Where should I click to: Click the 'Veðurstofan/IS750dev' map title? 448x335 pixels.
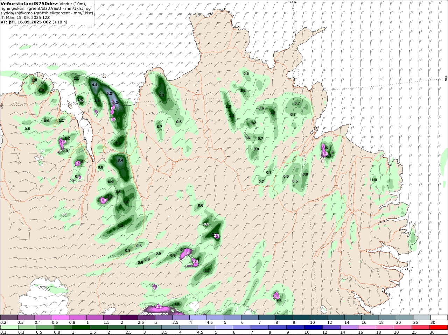[29, 3]
